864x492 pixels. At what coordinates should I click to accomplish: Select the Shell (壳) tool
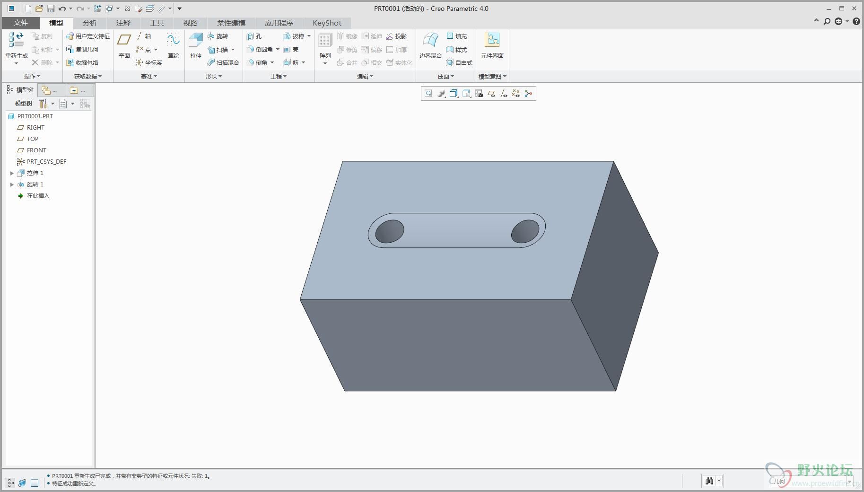point(291,49)
